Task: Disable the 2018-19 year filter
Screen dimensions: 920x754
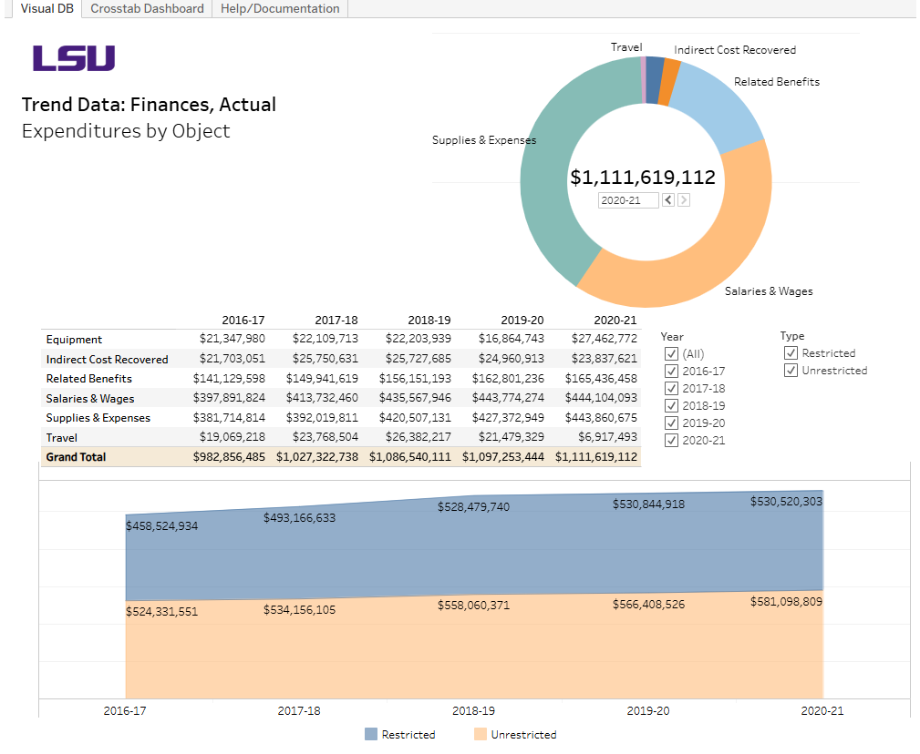Action: pyautogui.click(x=671, y=405)
